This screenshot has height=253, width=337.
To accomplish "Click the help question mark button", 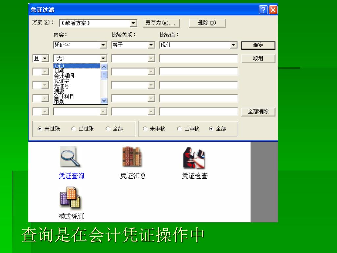I will tap(263, 10).
